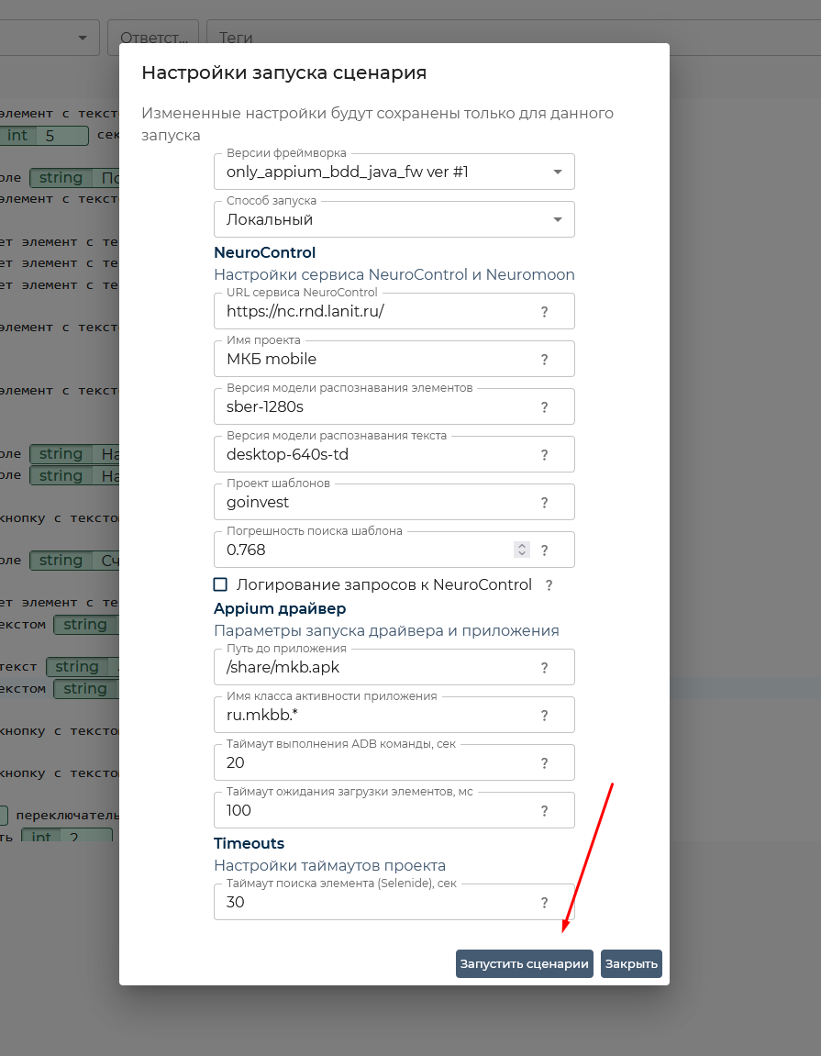821x1056 pixels.
Task: Open help for URL сервиса NeuroControl field
Action: (x=544, y=312)
